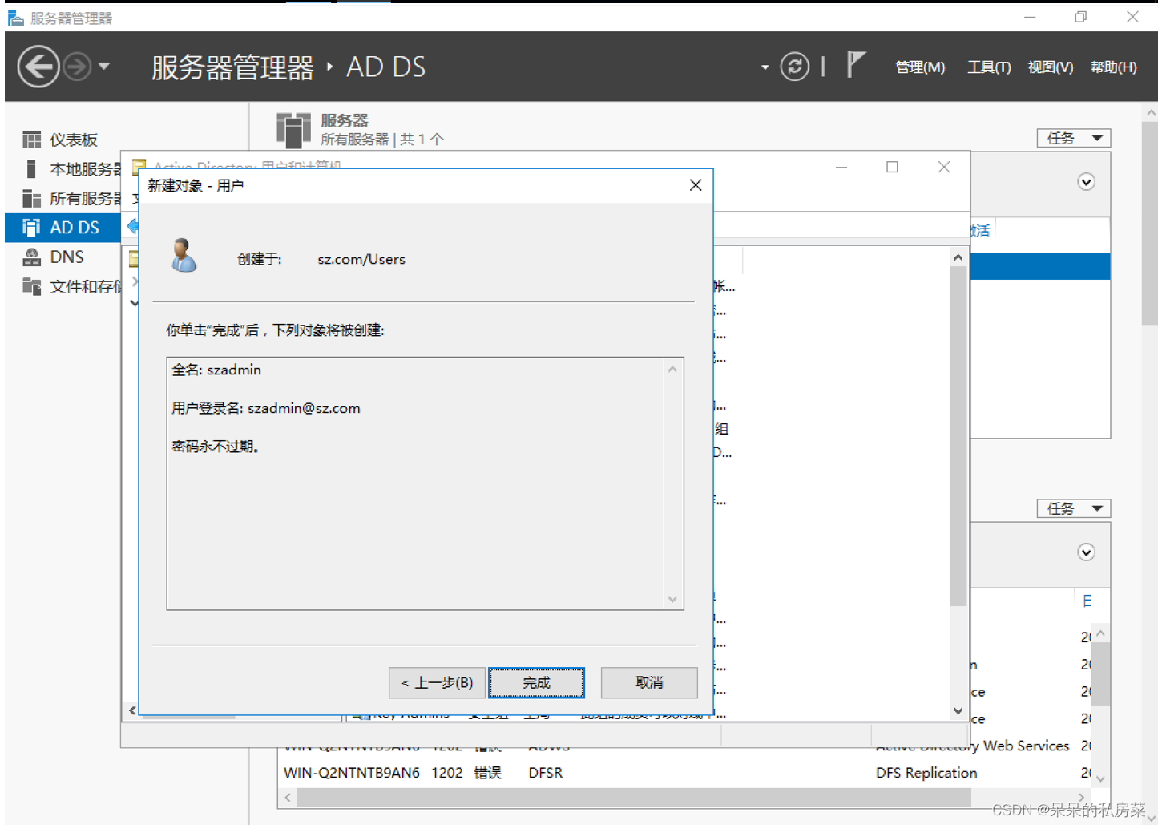Close the Active Directory users window

[x=944, y=167]
